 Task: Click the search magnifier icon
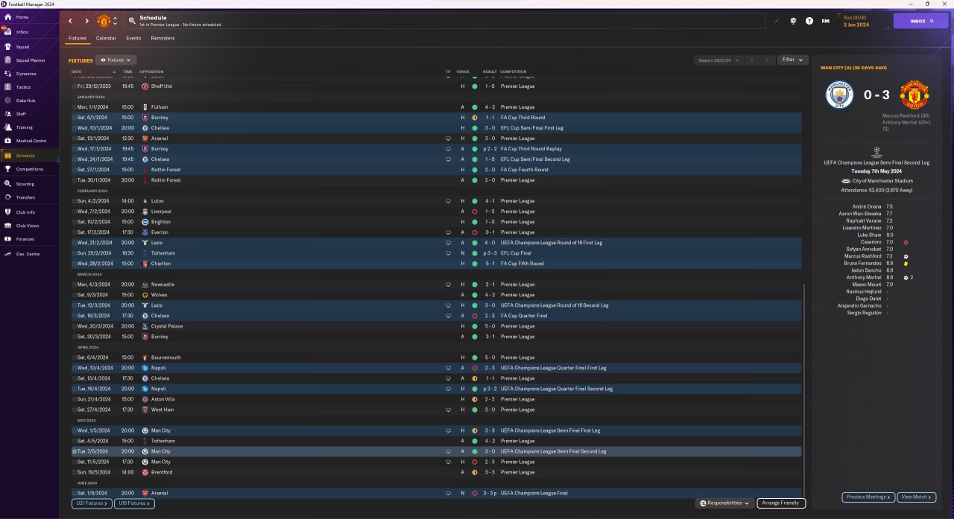[x=132, y=21]
